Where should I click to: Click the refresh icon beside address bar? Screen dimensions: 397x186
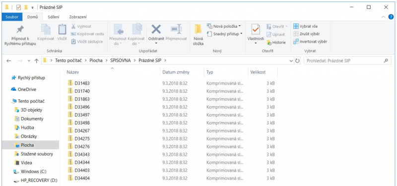point(297,61)
